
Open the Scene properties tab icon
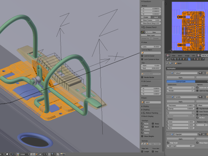[178, 59]
